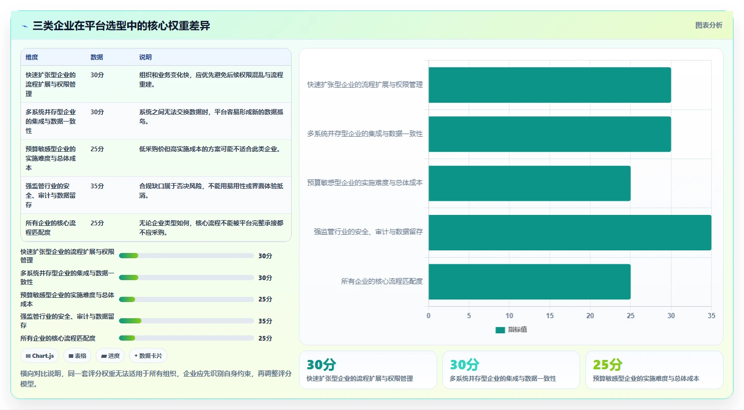Click the 图表分析 label in header
Viewport: 744px width, 410px height.
[x=709, y=25]
